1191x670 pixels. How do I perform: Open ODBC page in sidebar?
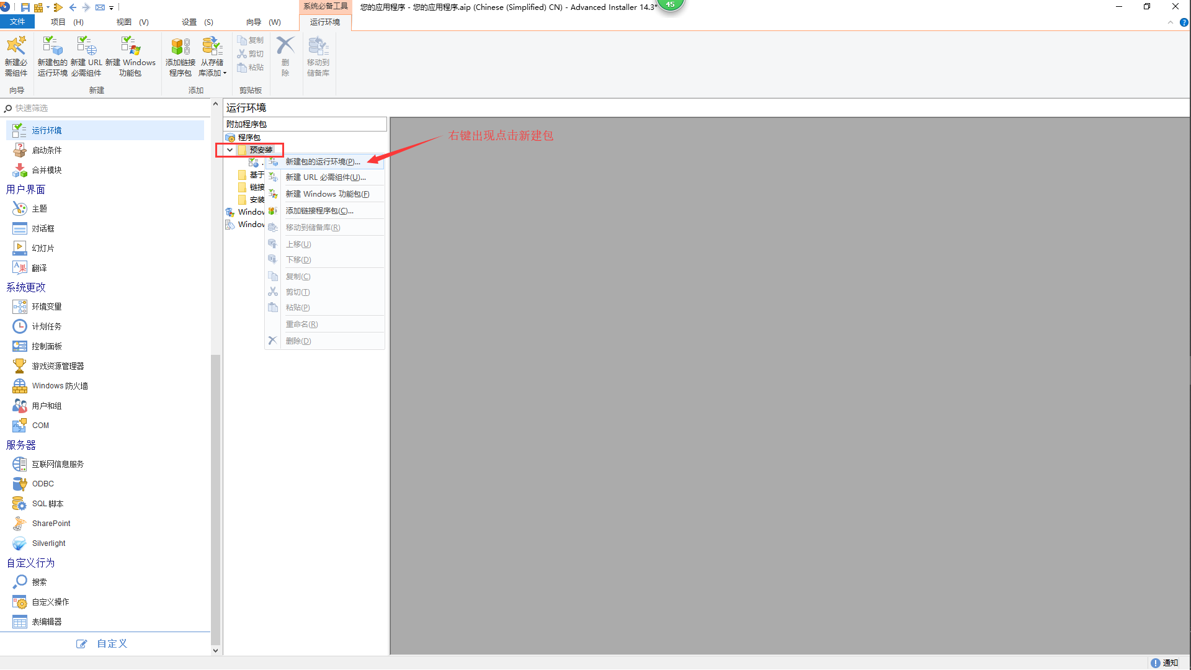coord(43,484)
